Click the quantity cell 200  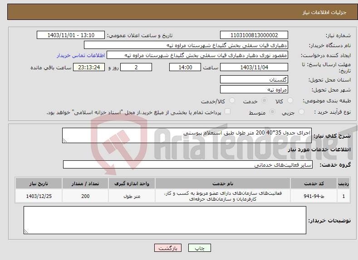point(85,196)
